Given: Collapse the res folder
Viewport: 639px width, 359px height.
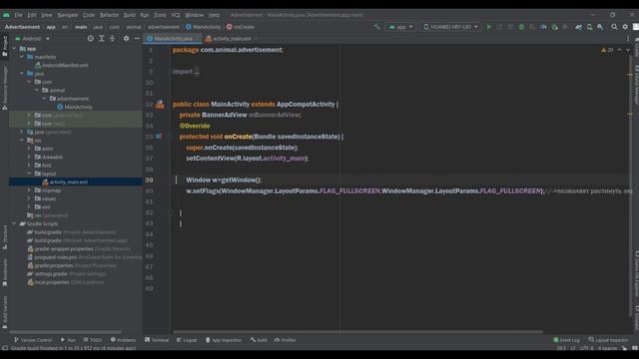Looking at the screenshot, I should pyautogui.click(x=22, y=140).
